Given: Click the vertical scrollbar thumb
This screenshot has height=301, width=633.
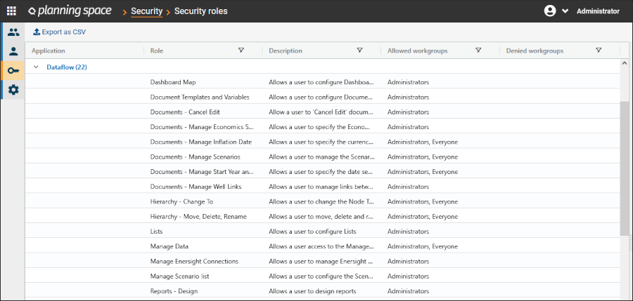Looking at the screenshot, I should (x=625, y=168).
